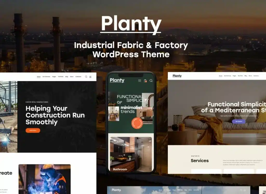This screenshot has width=266, height=194.
Task: Open the shopping cart on the phone mockup
Action: coord(145,81)
